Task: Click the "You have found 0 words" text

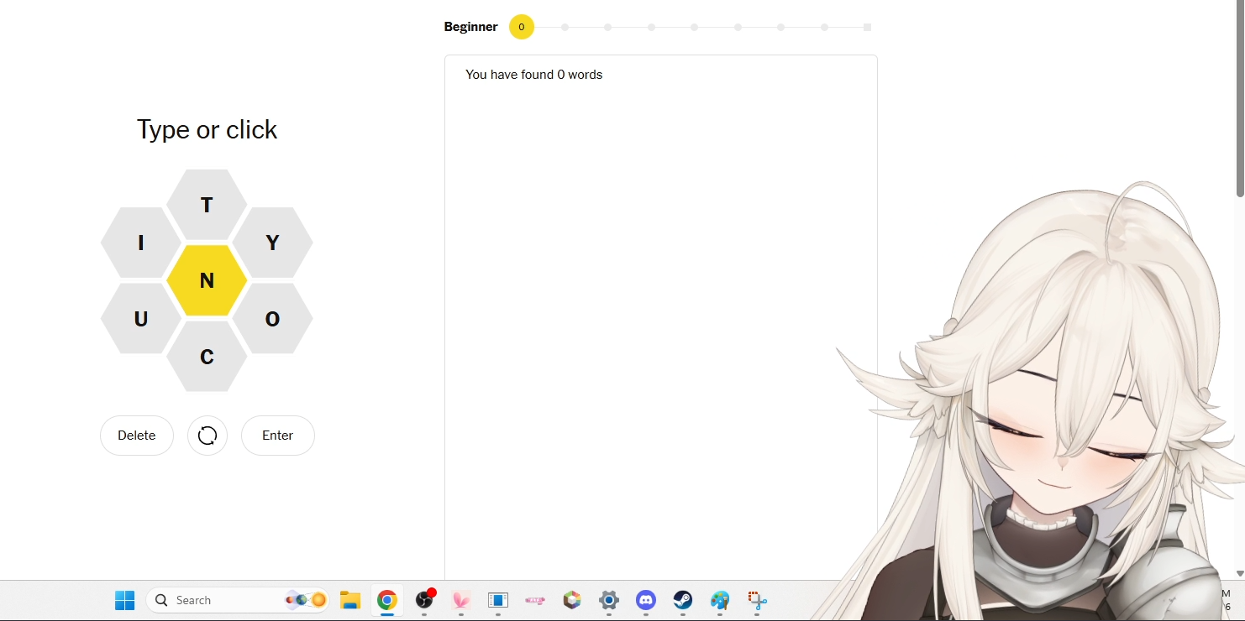Action: 534,75
